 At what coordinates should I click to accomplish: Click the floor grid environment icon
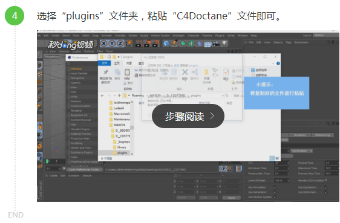click(x=208, y=44)
